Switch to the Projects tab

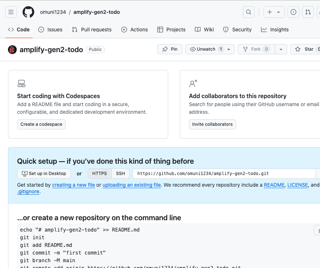[x=171, y=30]
